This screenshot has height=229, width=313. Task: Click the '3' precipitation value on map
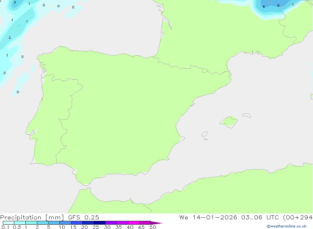pos(15,2)
